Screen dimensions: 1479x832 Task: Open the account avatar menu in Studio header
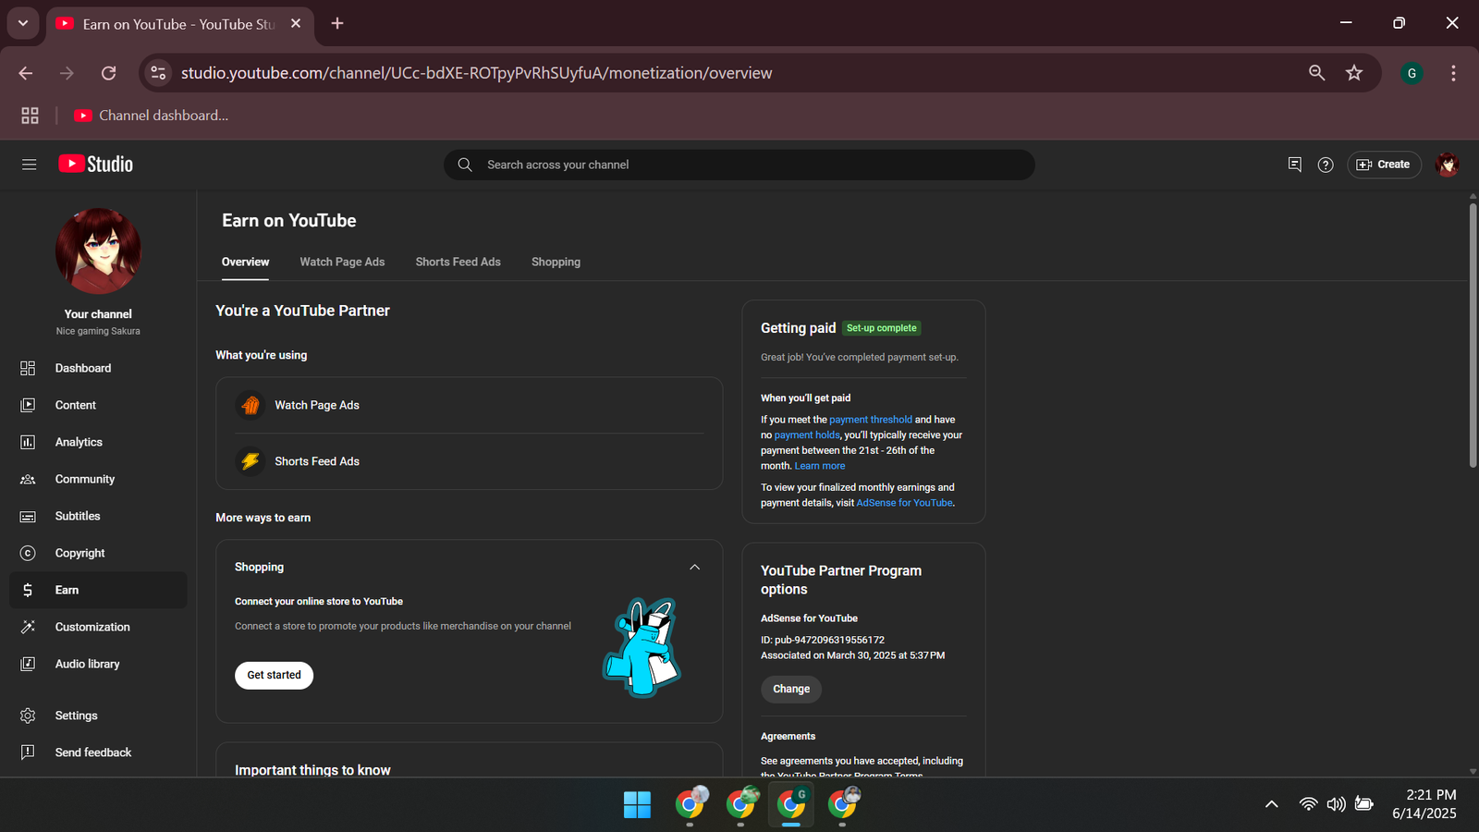[x=1447, y=165]
